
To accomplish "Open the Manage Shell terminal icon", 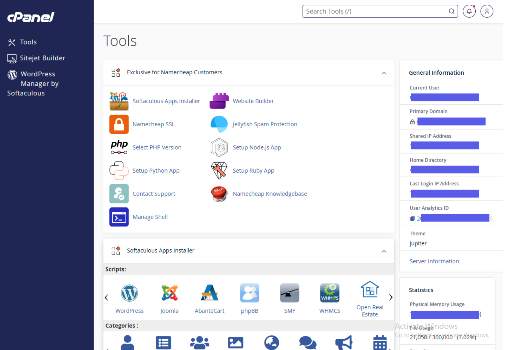I will pyautogui.click(x=119, y=217).
